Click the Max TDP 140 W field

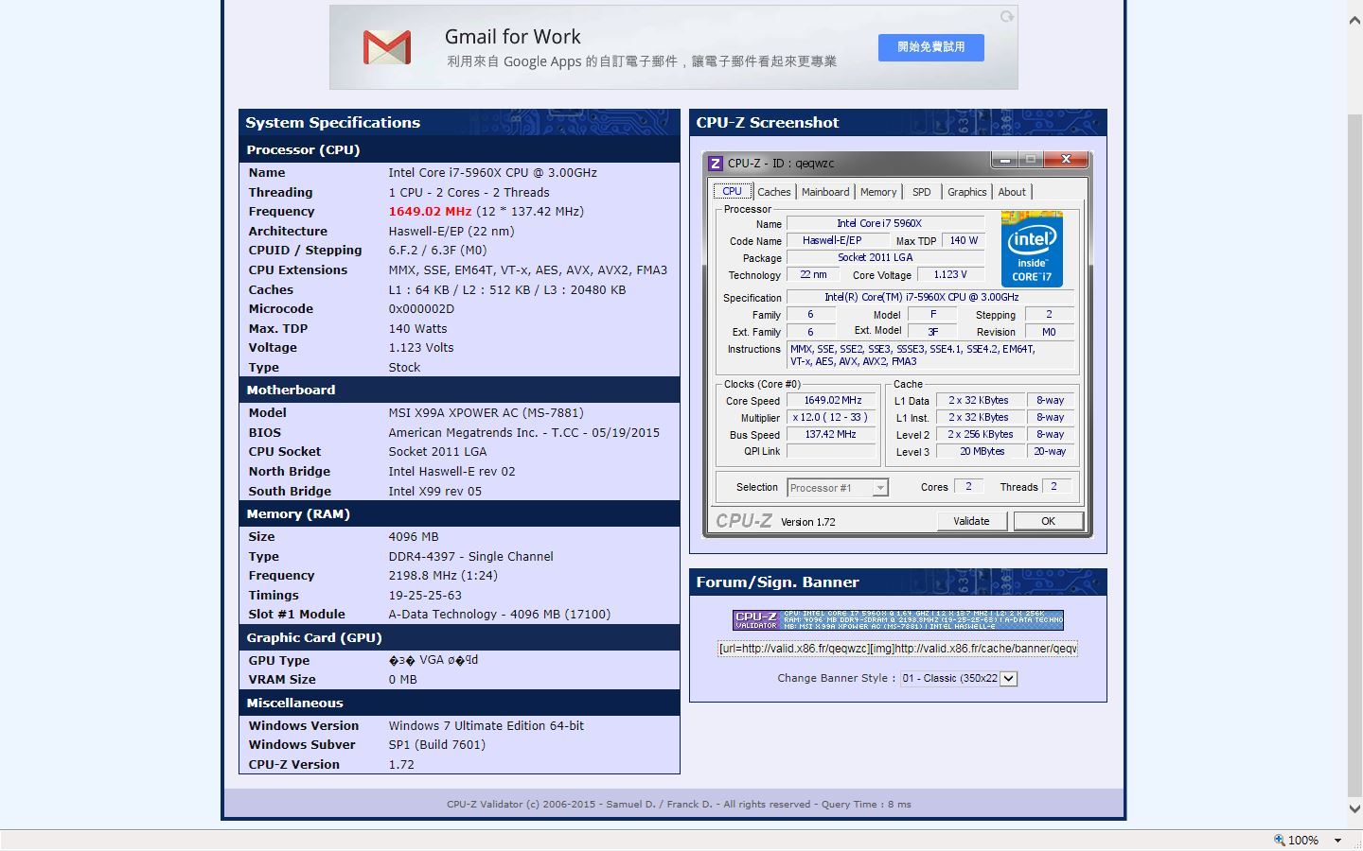click(x=964, y=241)
